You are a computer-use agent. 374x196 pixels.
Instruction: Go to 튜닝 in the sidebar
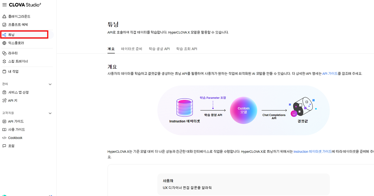click(x=27, y=35)
